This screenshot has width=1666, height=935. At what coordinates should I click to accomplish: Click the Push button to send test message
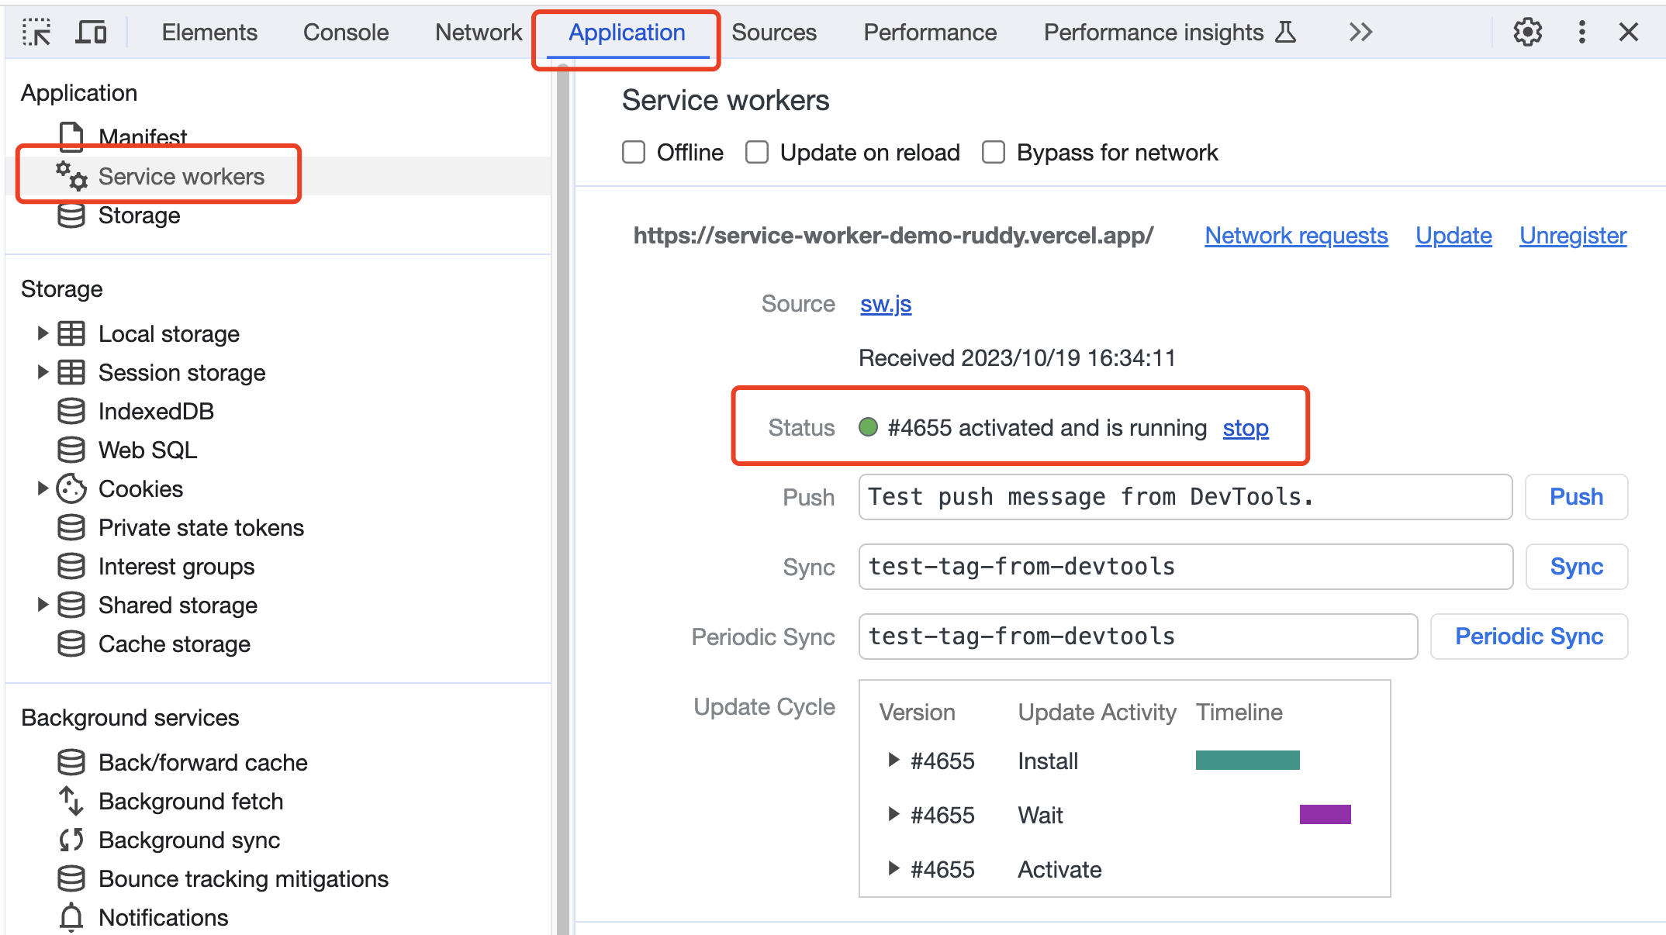pos(1575,497)
